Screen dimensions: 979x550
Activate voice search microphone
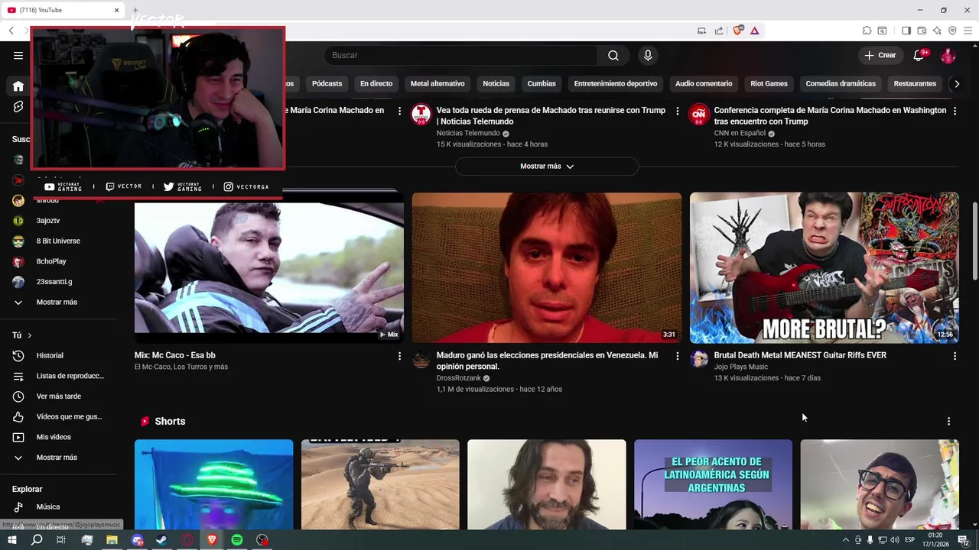648,55
